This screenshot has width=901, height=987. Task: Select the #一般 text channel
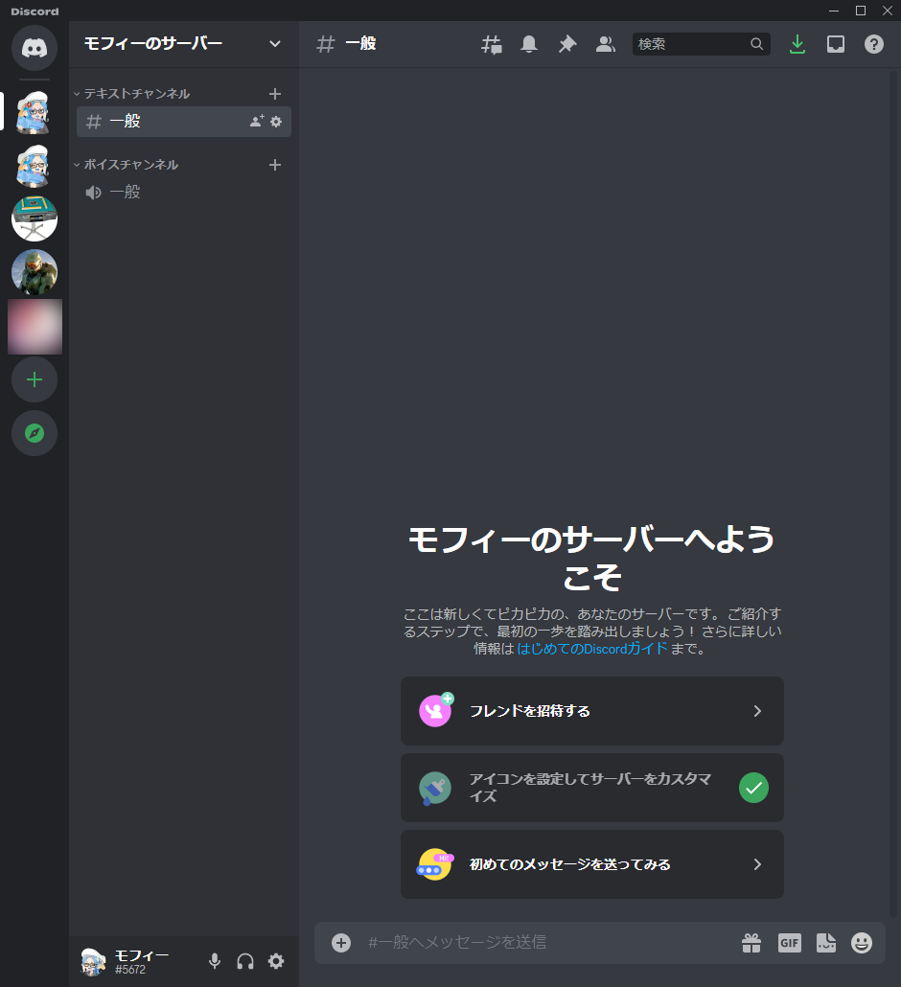point(183,122)
